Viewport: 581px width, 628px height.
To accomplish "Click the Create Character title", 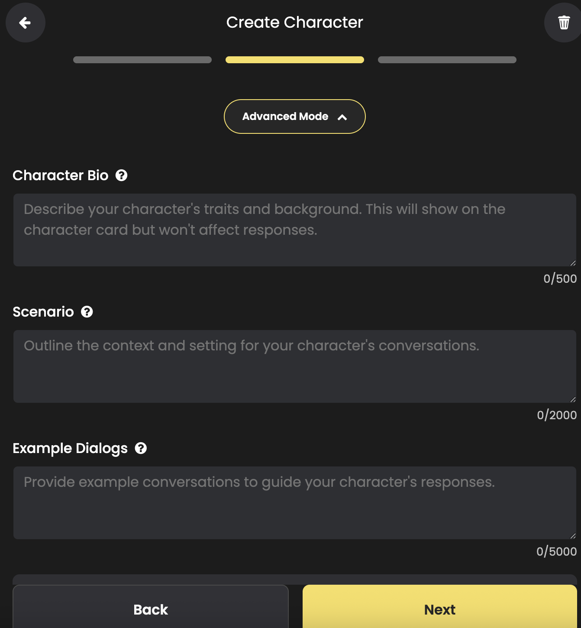I will click(x=294, y=23).
